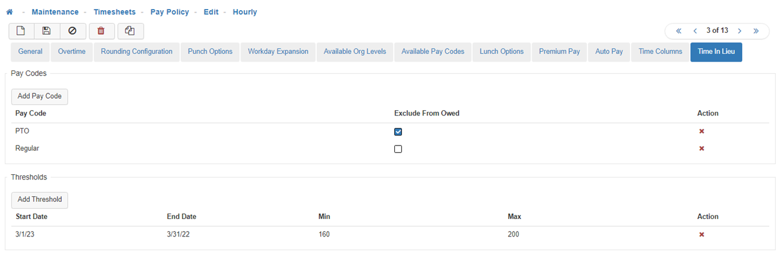Viewport: 780px width, 255px height.
Task: Click the Cancel circle-slash icon
Action: coord(73,31)
